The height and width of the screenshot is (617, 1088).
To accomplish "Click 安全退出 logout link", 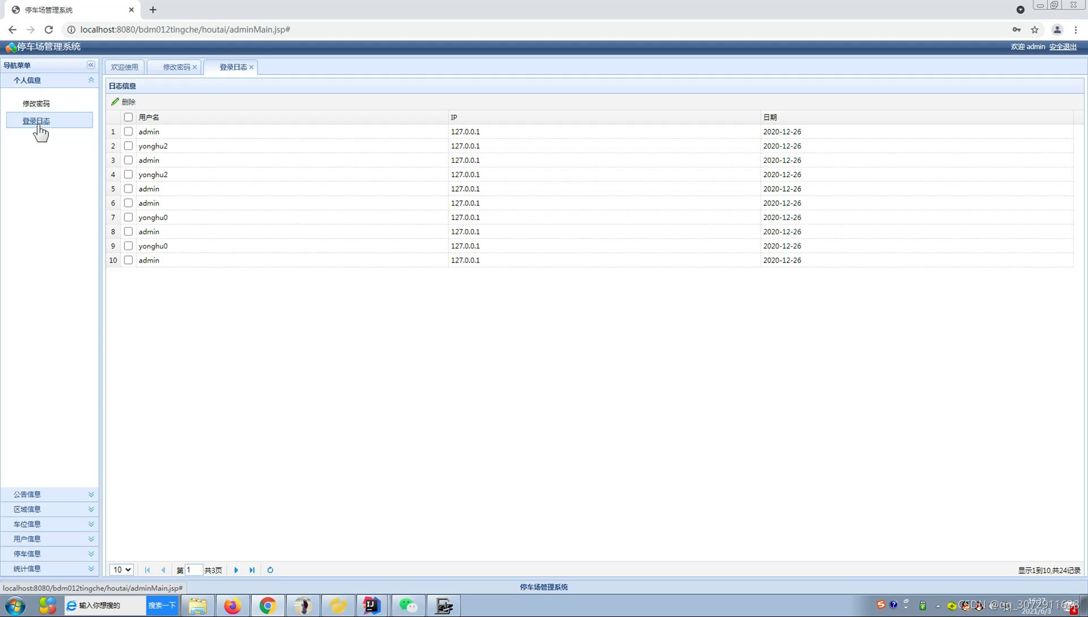I will click(1062, 47).
